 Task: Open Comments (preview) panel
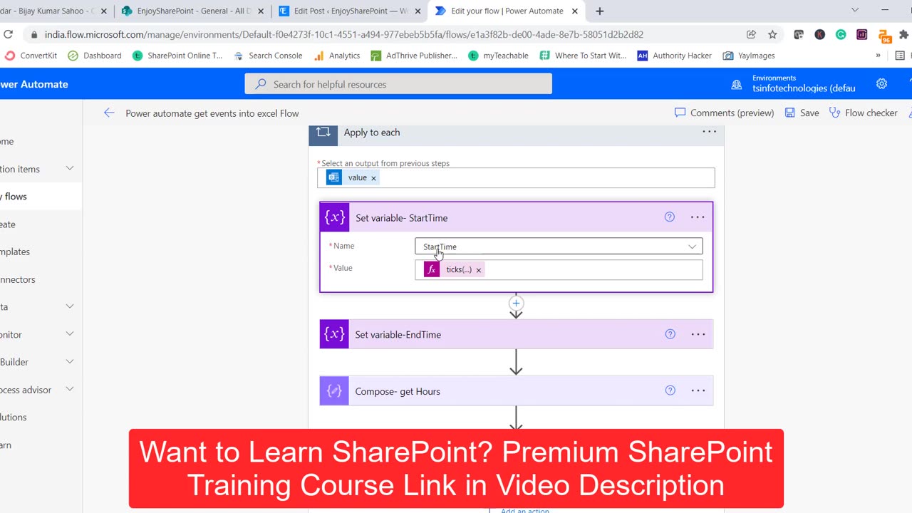724,113
